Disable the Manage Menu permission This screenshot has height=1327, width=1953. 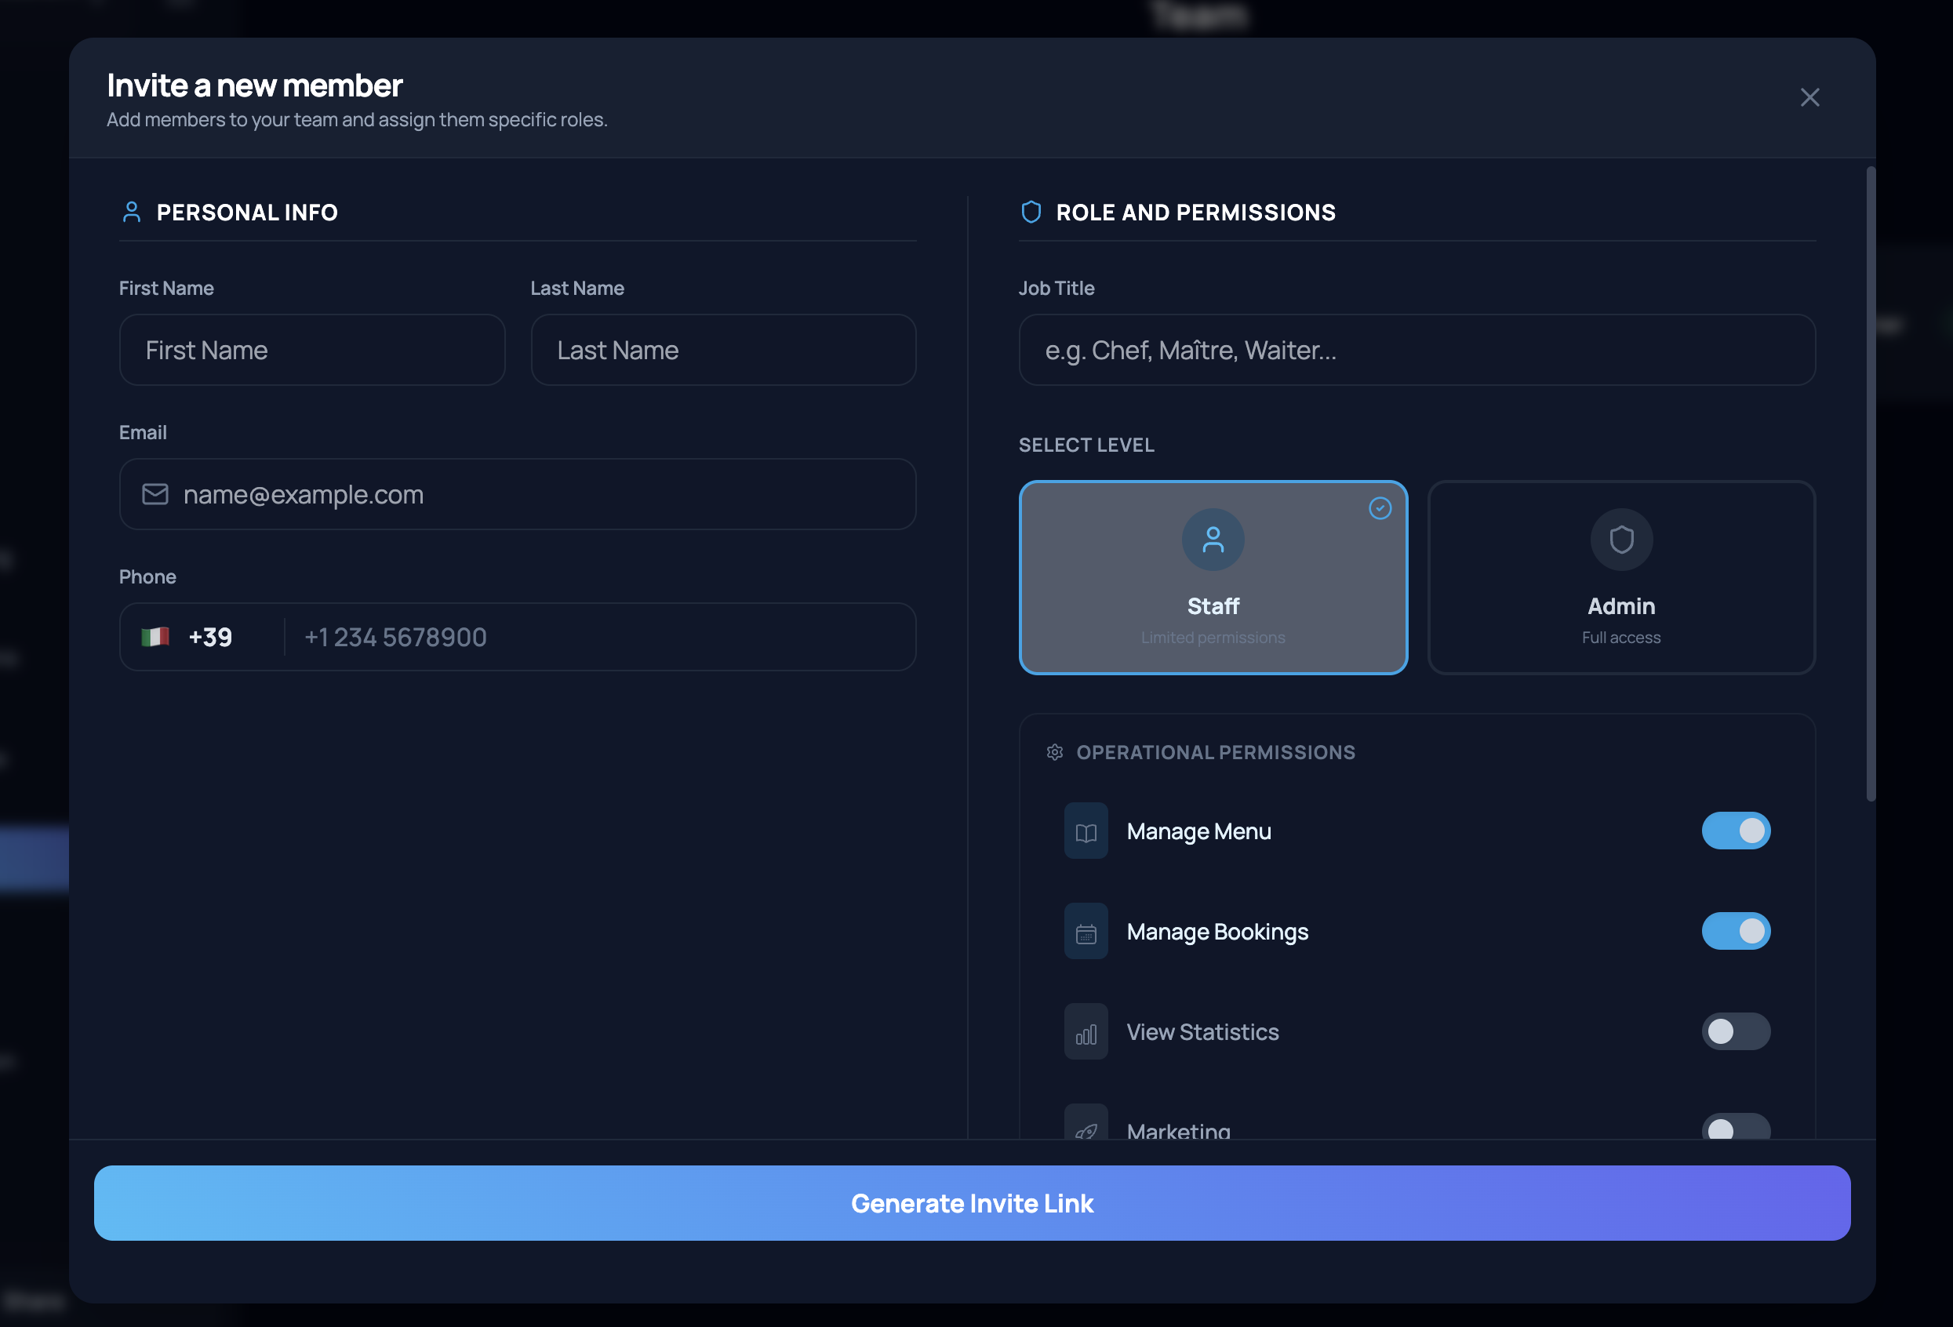point(1737,831)
